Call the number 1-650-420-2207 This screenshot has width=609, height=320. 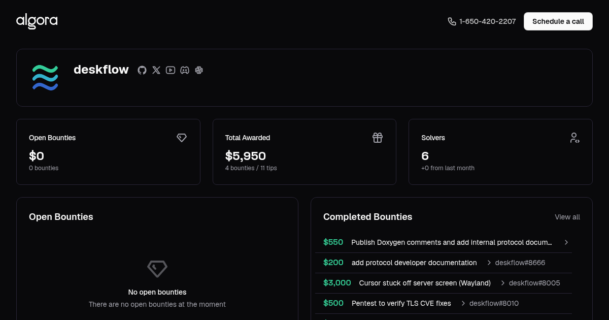tap(487, 21)
